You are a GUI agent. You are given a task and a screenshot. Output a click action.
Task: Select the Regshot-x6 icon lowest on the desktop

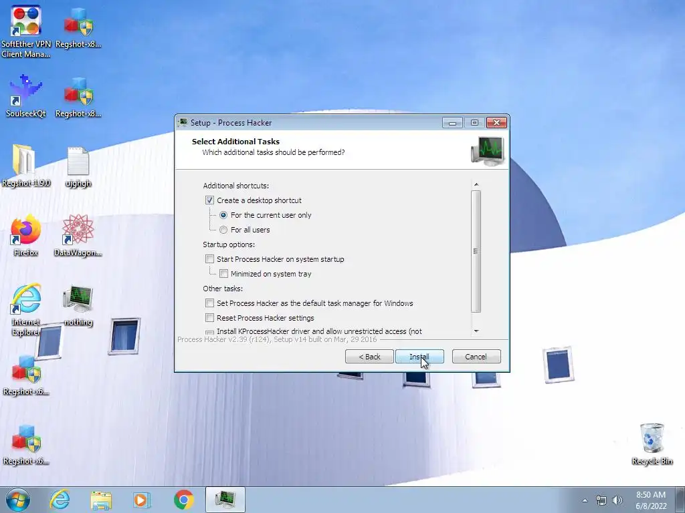(x=26, y=445)
